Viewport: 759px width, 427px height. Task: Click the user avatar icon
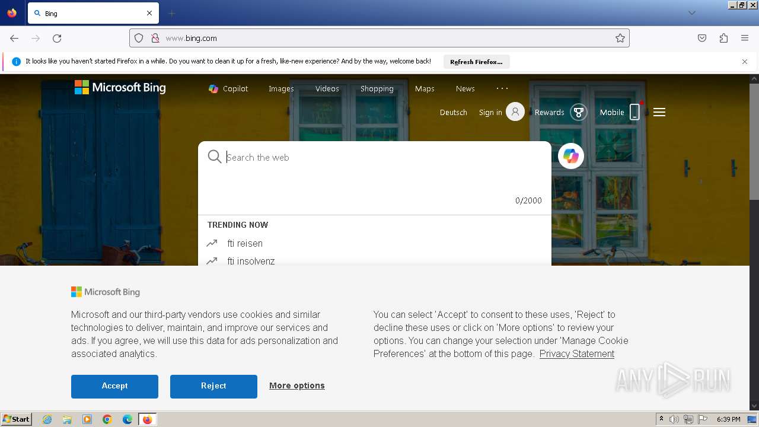(x=515, y=111)
